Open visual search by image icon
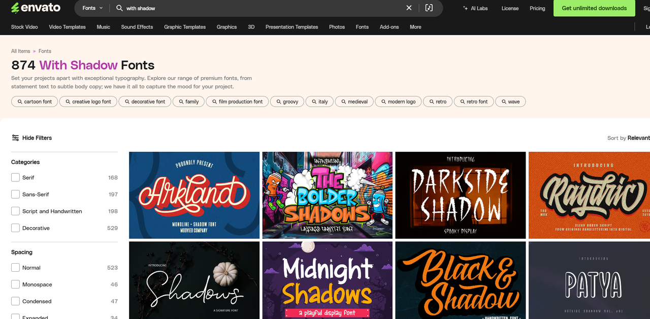The height and width of the screenshot is (319, 650). [429, 8]
